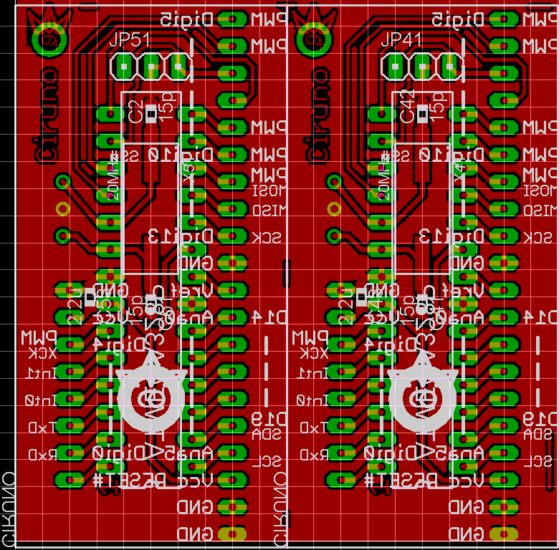Select pad beside SCK label on JP41 board
Screen dimensions: 559x550
[x=503, y=236]
